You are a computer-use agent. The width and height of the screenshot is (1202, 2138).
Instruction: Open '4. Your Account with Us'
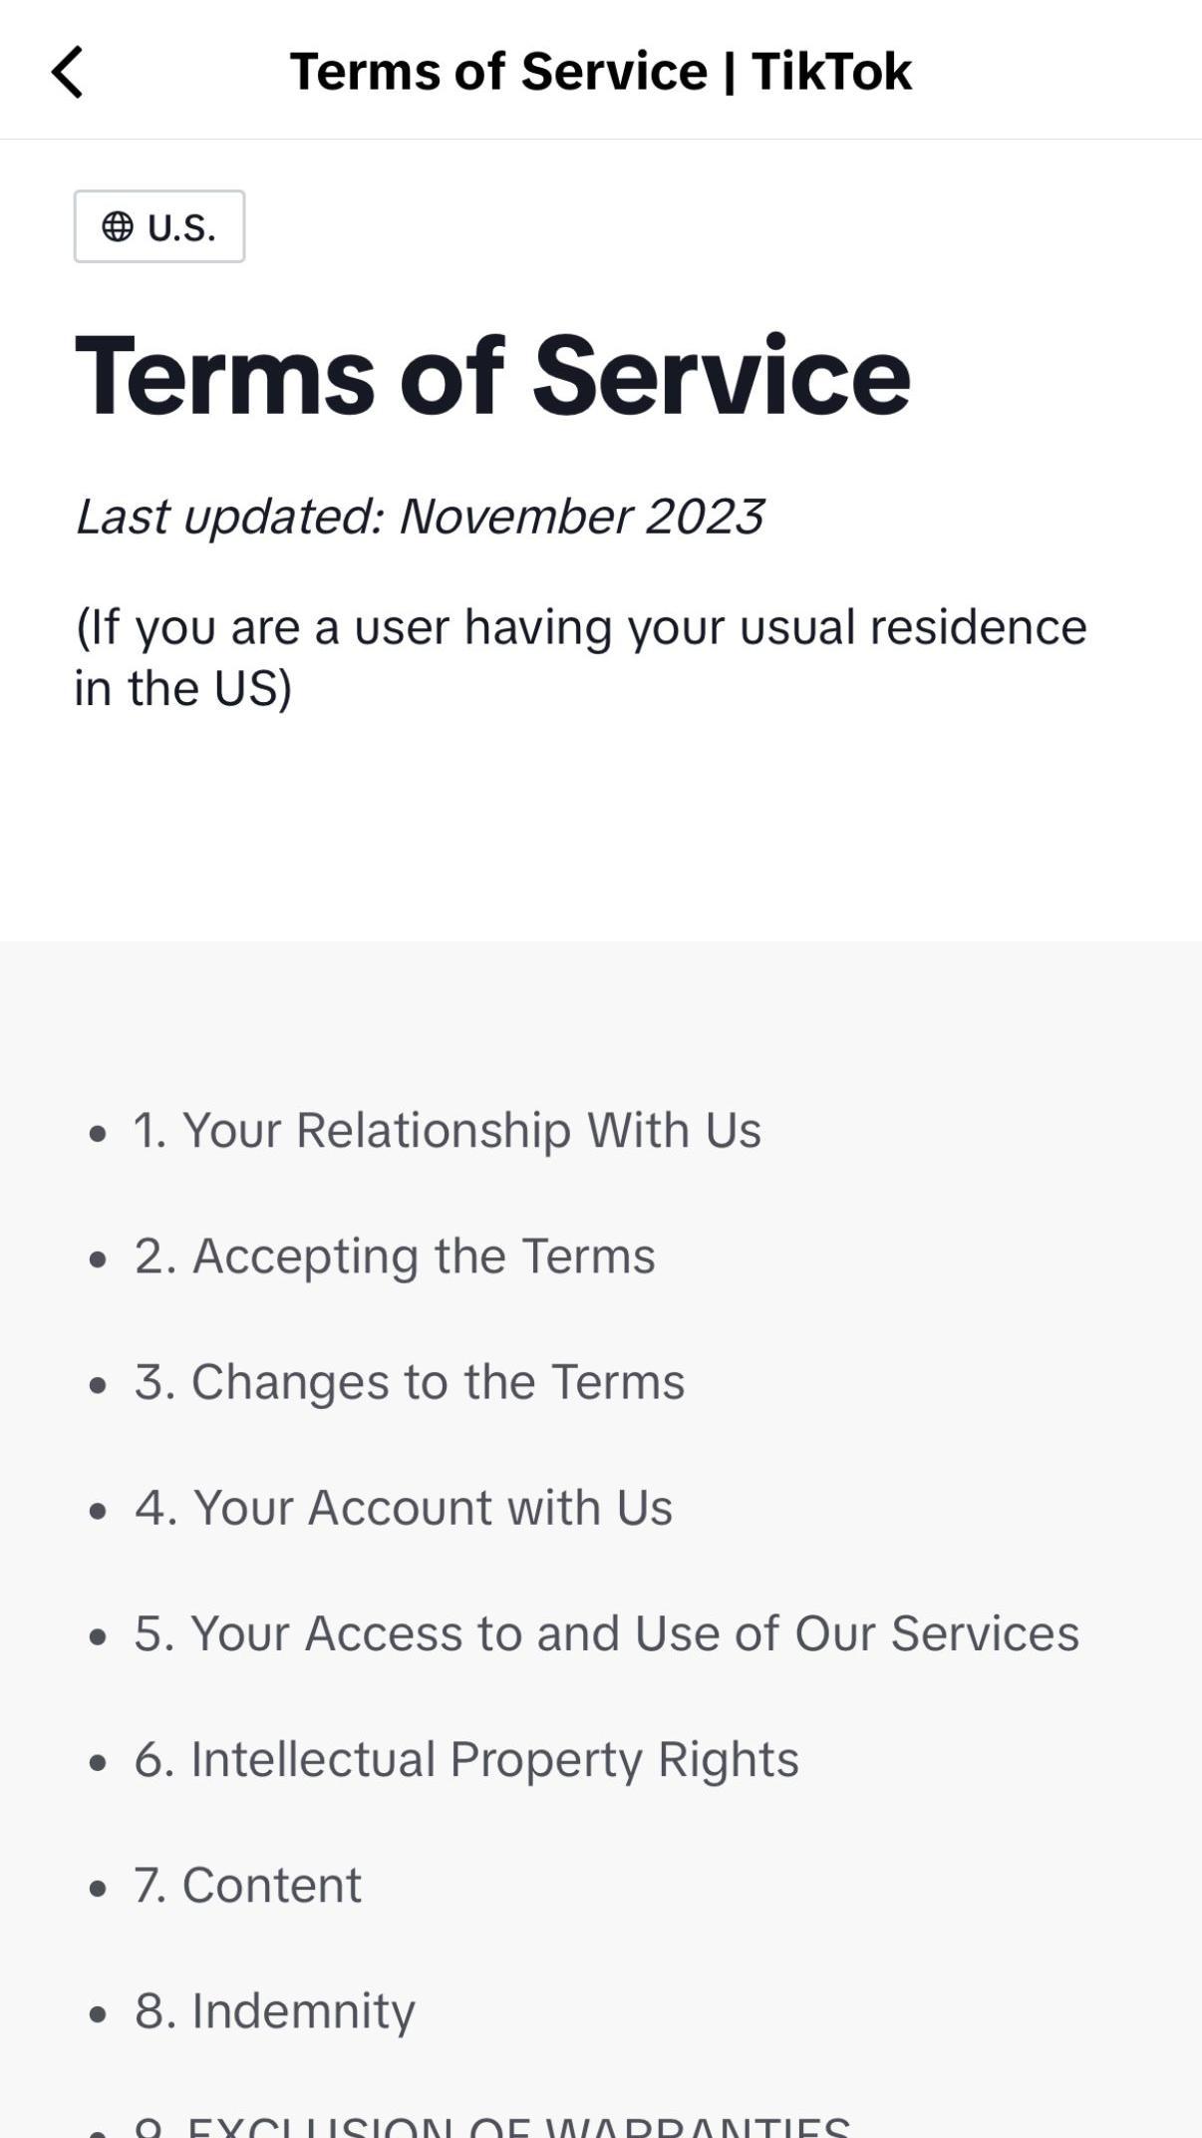point(404,1508)
